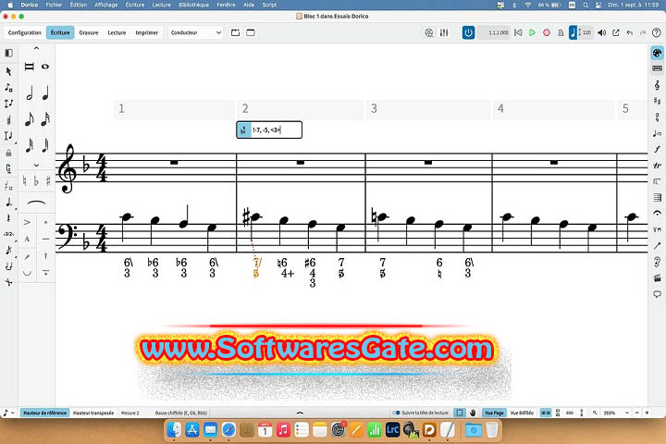Open the mixer window

tap(444, 32)
